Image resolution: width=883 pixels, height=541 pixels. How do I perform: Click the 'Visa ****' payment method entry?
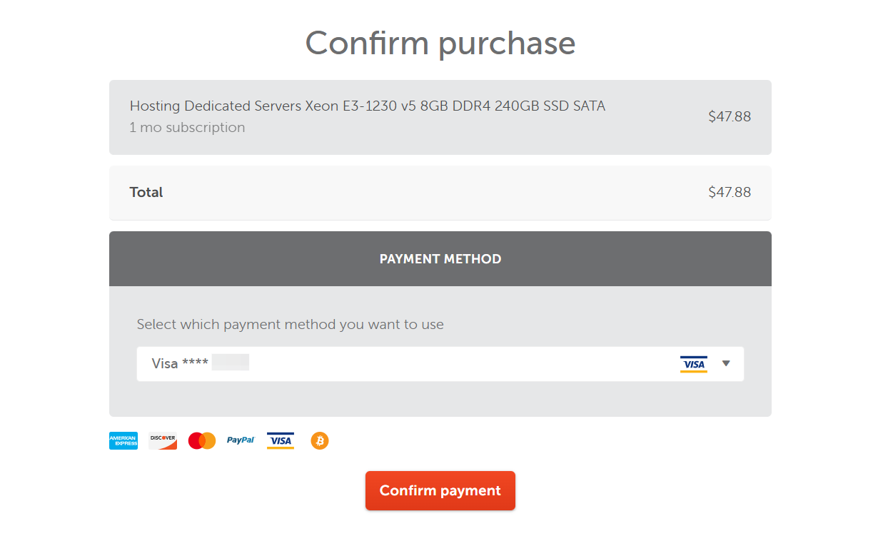178,363
